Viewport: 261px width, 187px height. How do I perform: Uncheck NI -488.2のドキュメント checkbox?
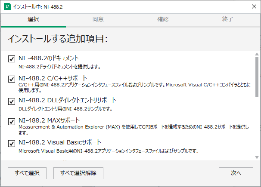tap(12, 59)
